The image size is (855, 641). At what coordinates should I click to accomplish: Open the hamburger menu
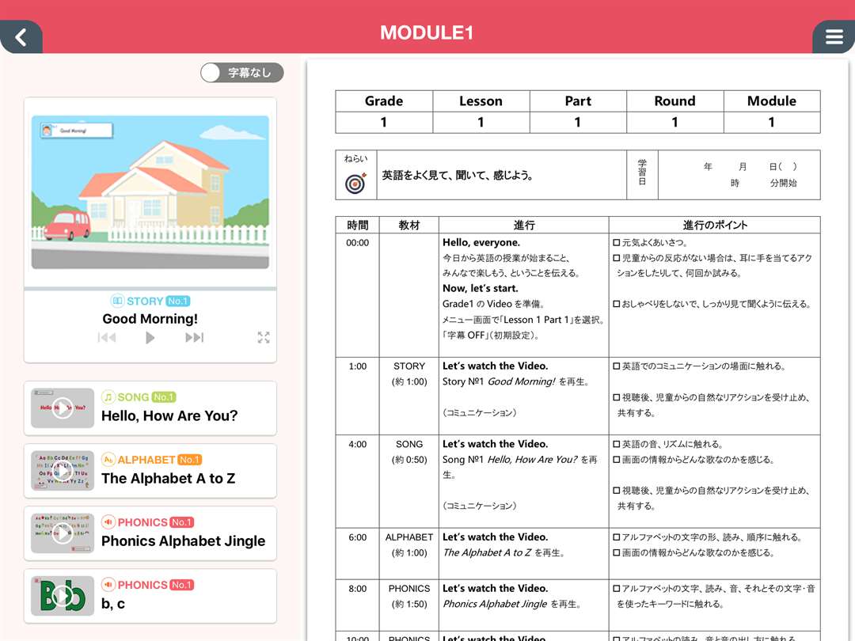click(x=834, y=37)
